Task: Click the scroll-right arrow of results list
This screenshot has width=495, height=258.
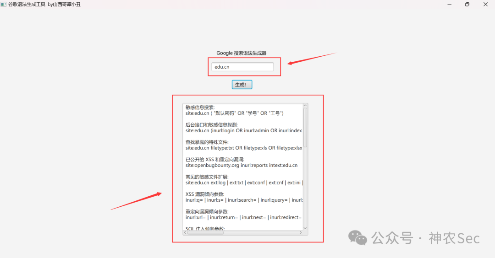Action: click(301, 233)
